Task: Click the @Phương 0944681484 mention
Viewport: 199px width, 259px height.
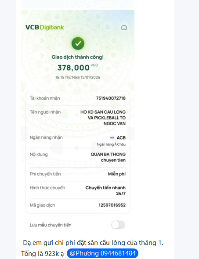Action: 102,253
